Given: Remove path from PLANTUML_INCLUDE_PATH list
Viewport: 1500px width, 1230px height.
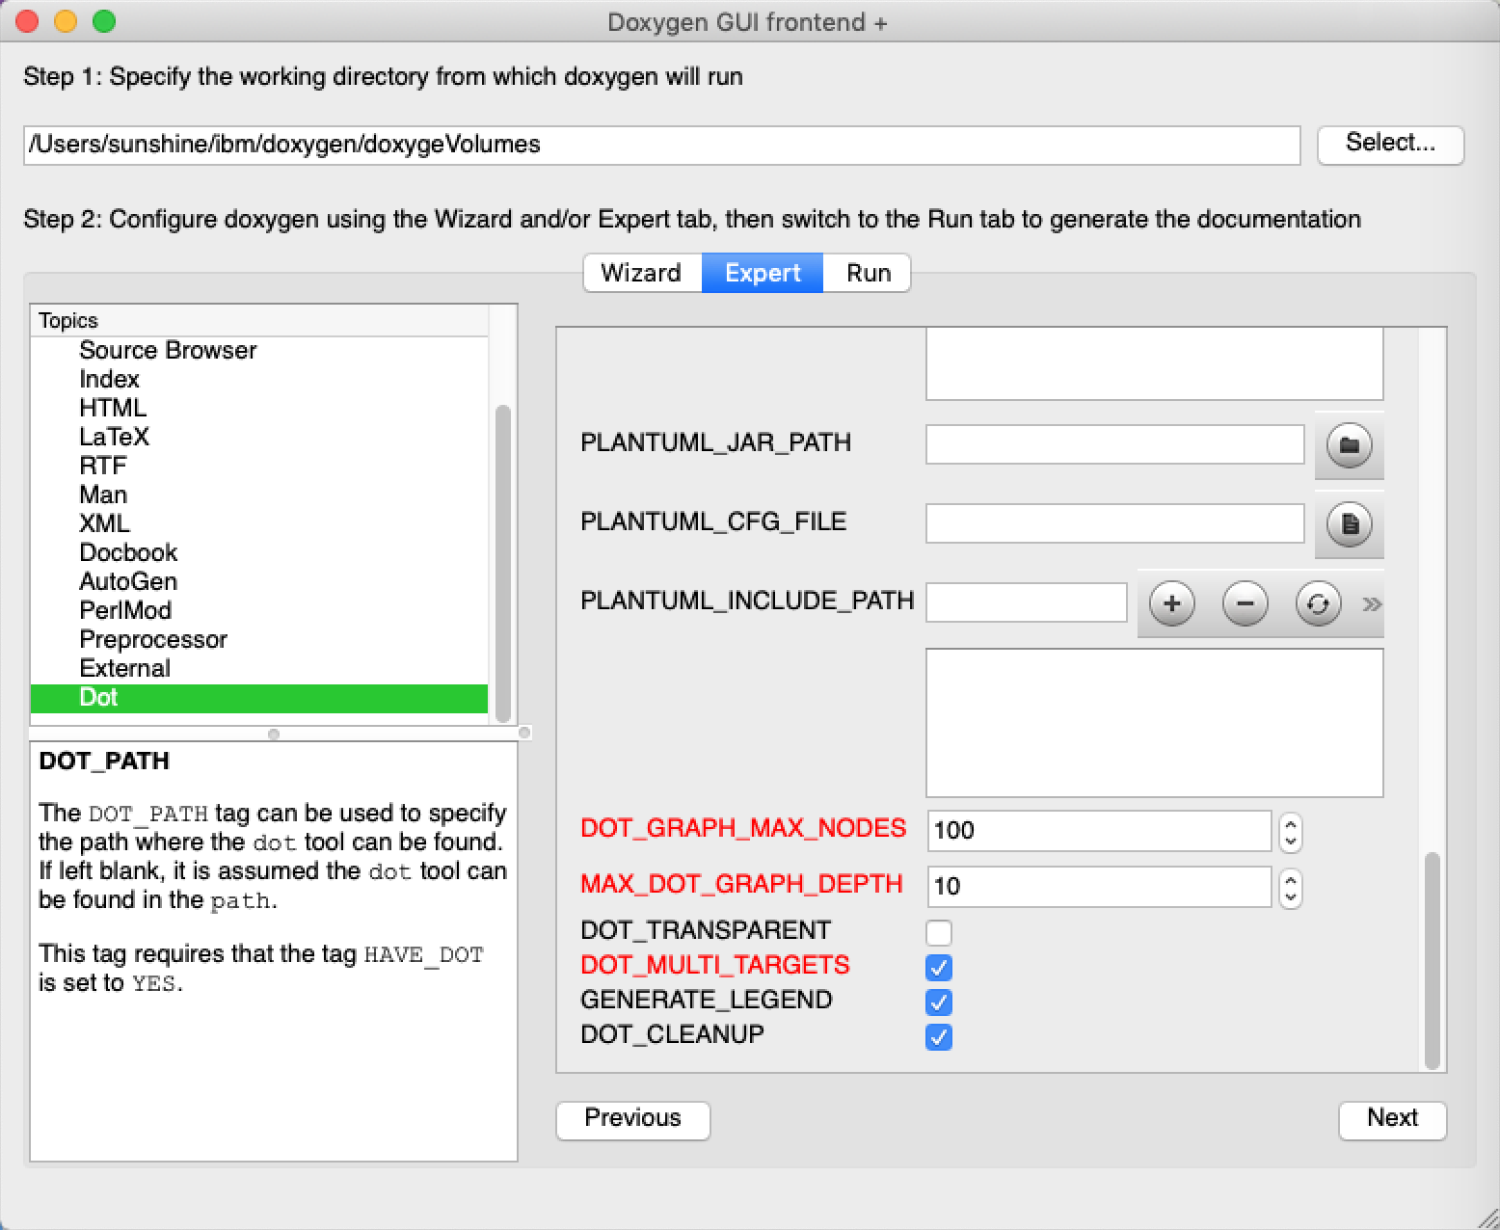Looking at the screenshot, I should (x=1246, y=603).
